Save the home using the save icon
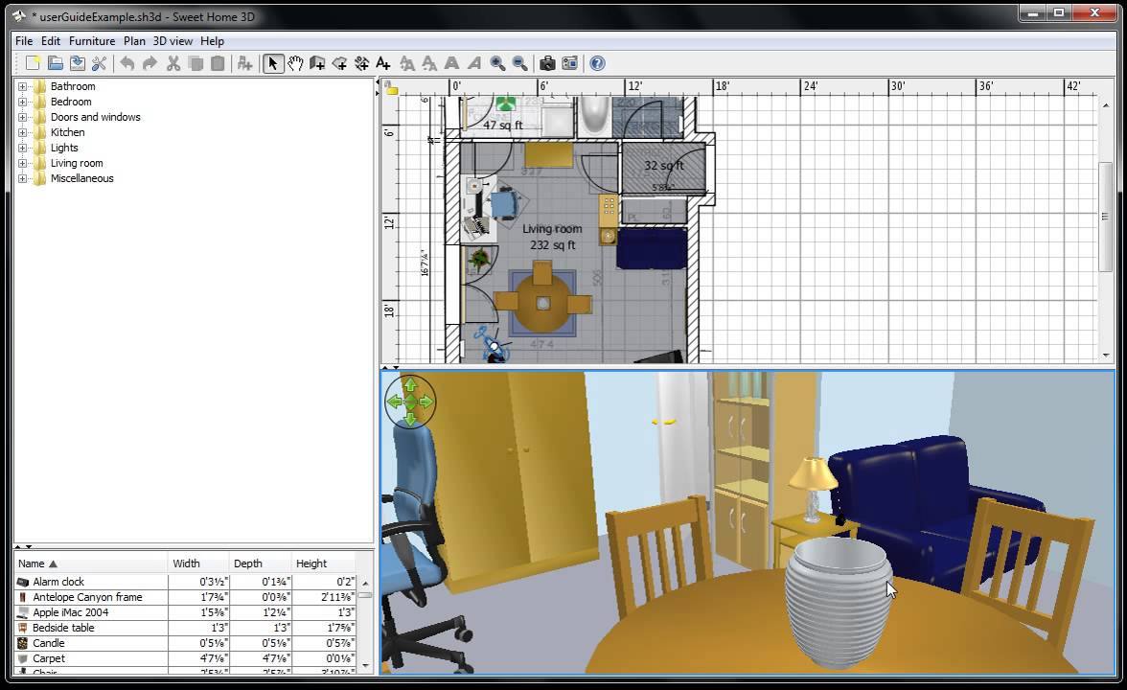The width and height of the screenshot is (1127, 690). 78,63
